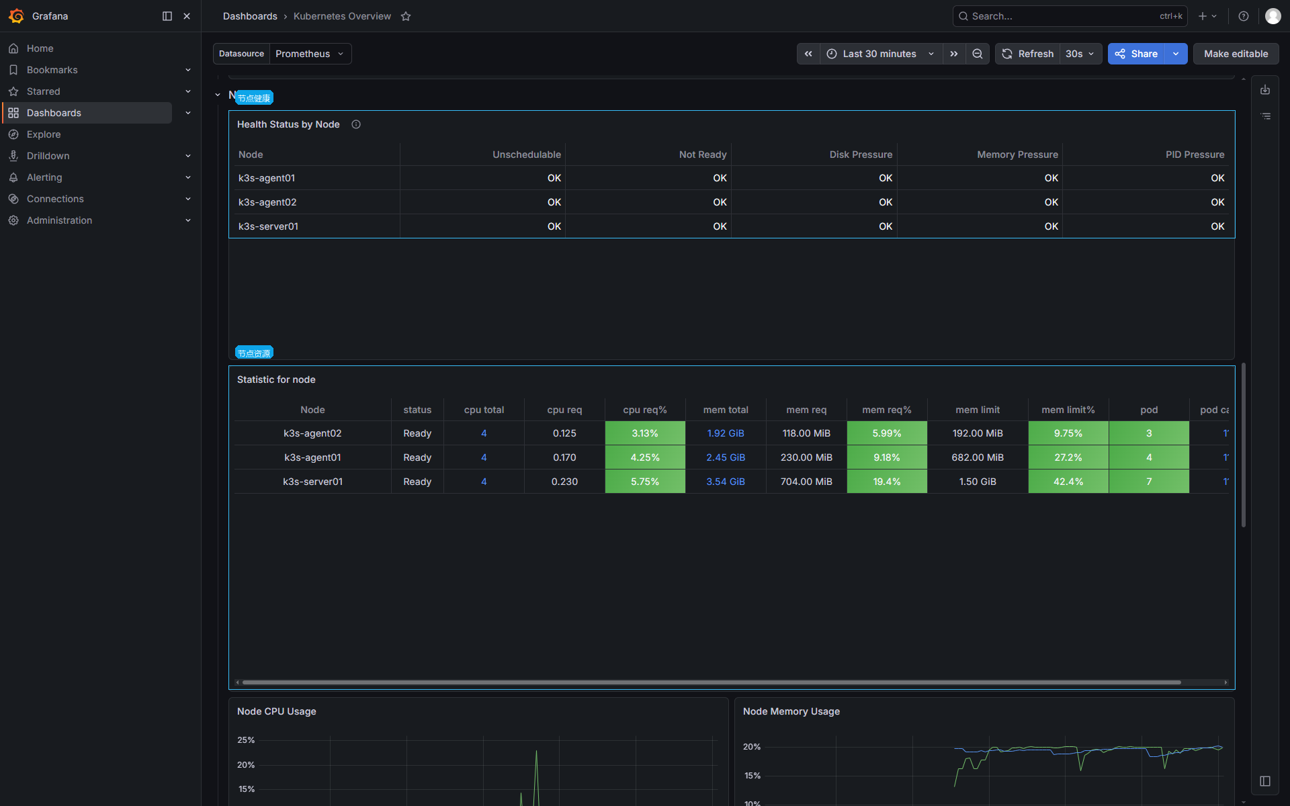
Task: Open the Prometheus datasource dropdown
Action: point(310,54)
